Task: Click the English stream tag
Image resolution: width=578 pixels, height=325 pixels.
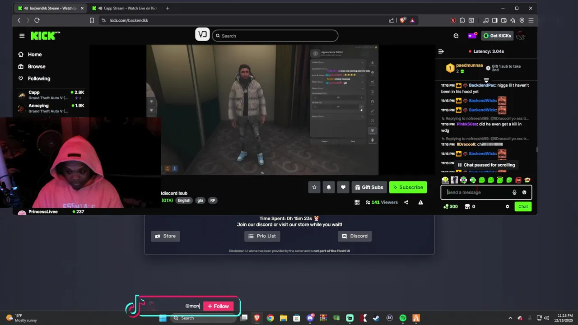Action: (184, 200)
